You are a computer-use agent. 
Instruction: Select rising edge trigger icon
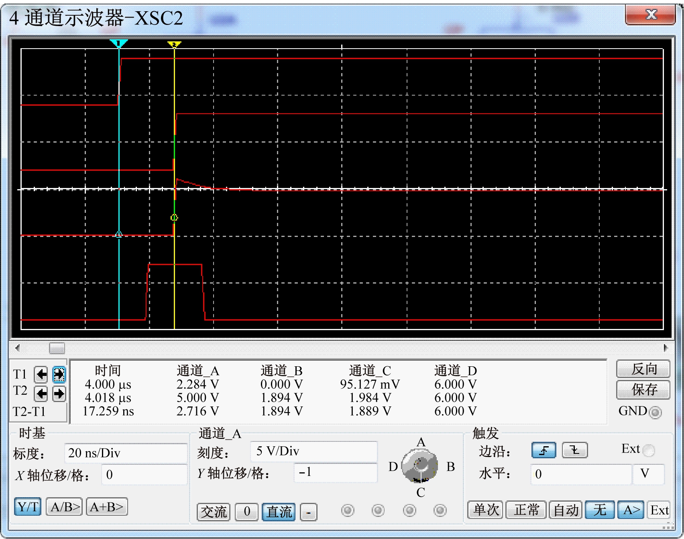pos(544,450)
